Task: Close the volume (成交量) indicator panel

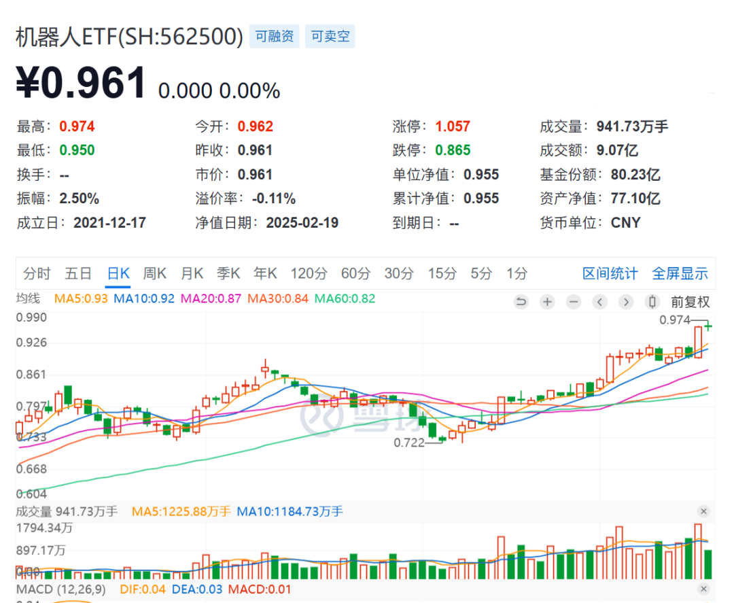Action: click(703, 511)
